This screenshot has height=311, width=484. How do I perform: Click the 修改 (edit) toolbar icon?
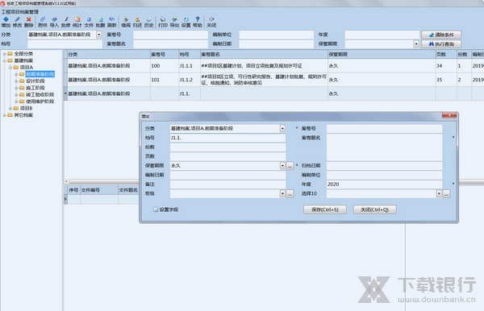pyautogui.click(x=17, y=23)
